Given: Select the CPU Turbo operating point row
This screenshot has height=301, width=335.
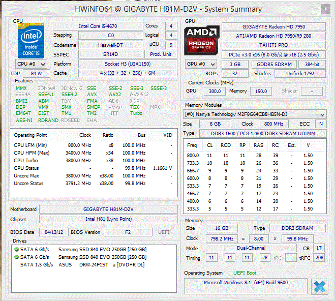Looking at the screenshot, I should pyautogui.click(x=94, y=161).
